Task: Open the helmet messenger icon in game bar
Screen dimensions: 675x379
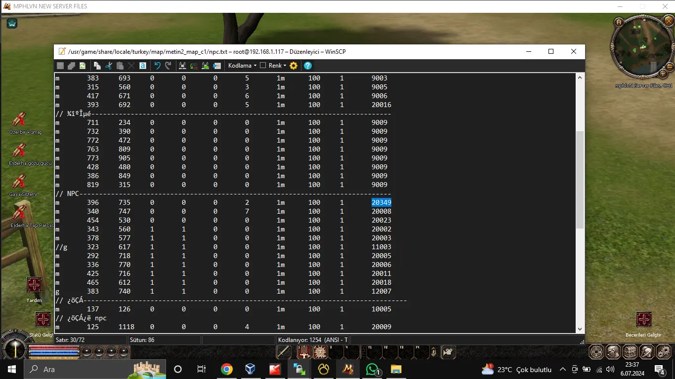Action: point(646,352)
